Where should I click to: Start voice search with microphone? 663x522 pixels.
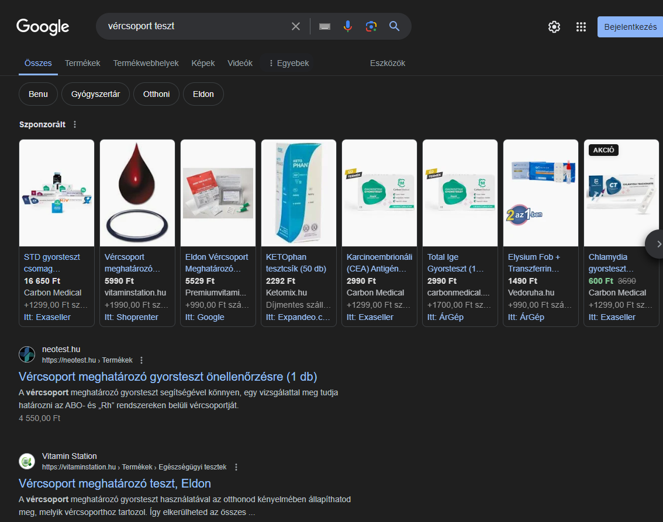(348, 26)
